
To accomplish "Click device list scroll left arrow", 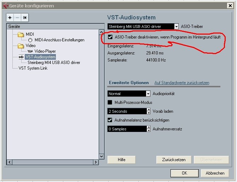I will [10, 162].
